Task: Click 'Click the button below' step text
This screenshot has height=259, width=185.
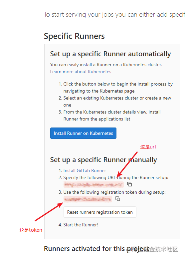Action: pyautogui.click(x=118, y=88)
